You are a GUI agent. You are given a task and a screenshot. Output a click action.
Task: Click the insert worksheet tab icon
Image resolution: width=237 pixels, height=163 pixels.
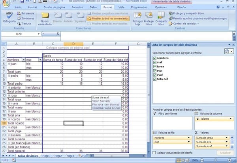[x=81, y=156]
